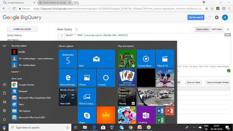This screenshot has width=233, height=131.
Task: Open the Money news tile
Action: tap(127, 97)
